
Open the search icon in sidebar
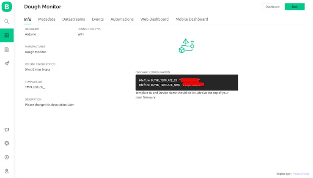tap(7, 22)
